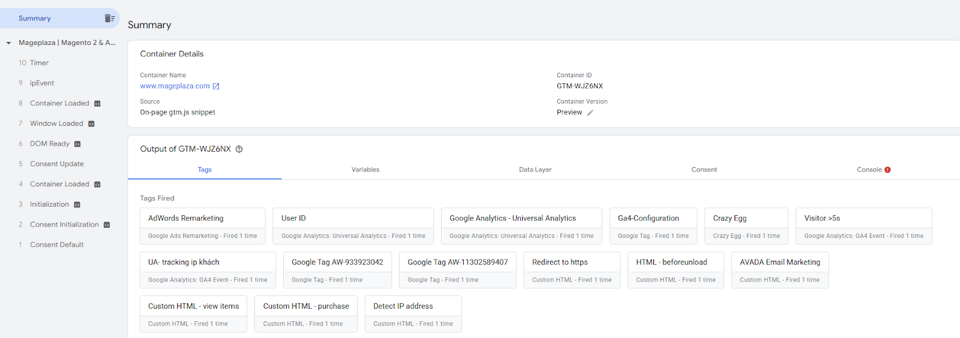Image resolution: width=960 pixels, height=338 pixels.
Task: Select Consent Update event in sidebar
Action: (57, 164)
